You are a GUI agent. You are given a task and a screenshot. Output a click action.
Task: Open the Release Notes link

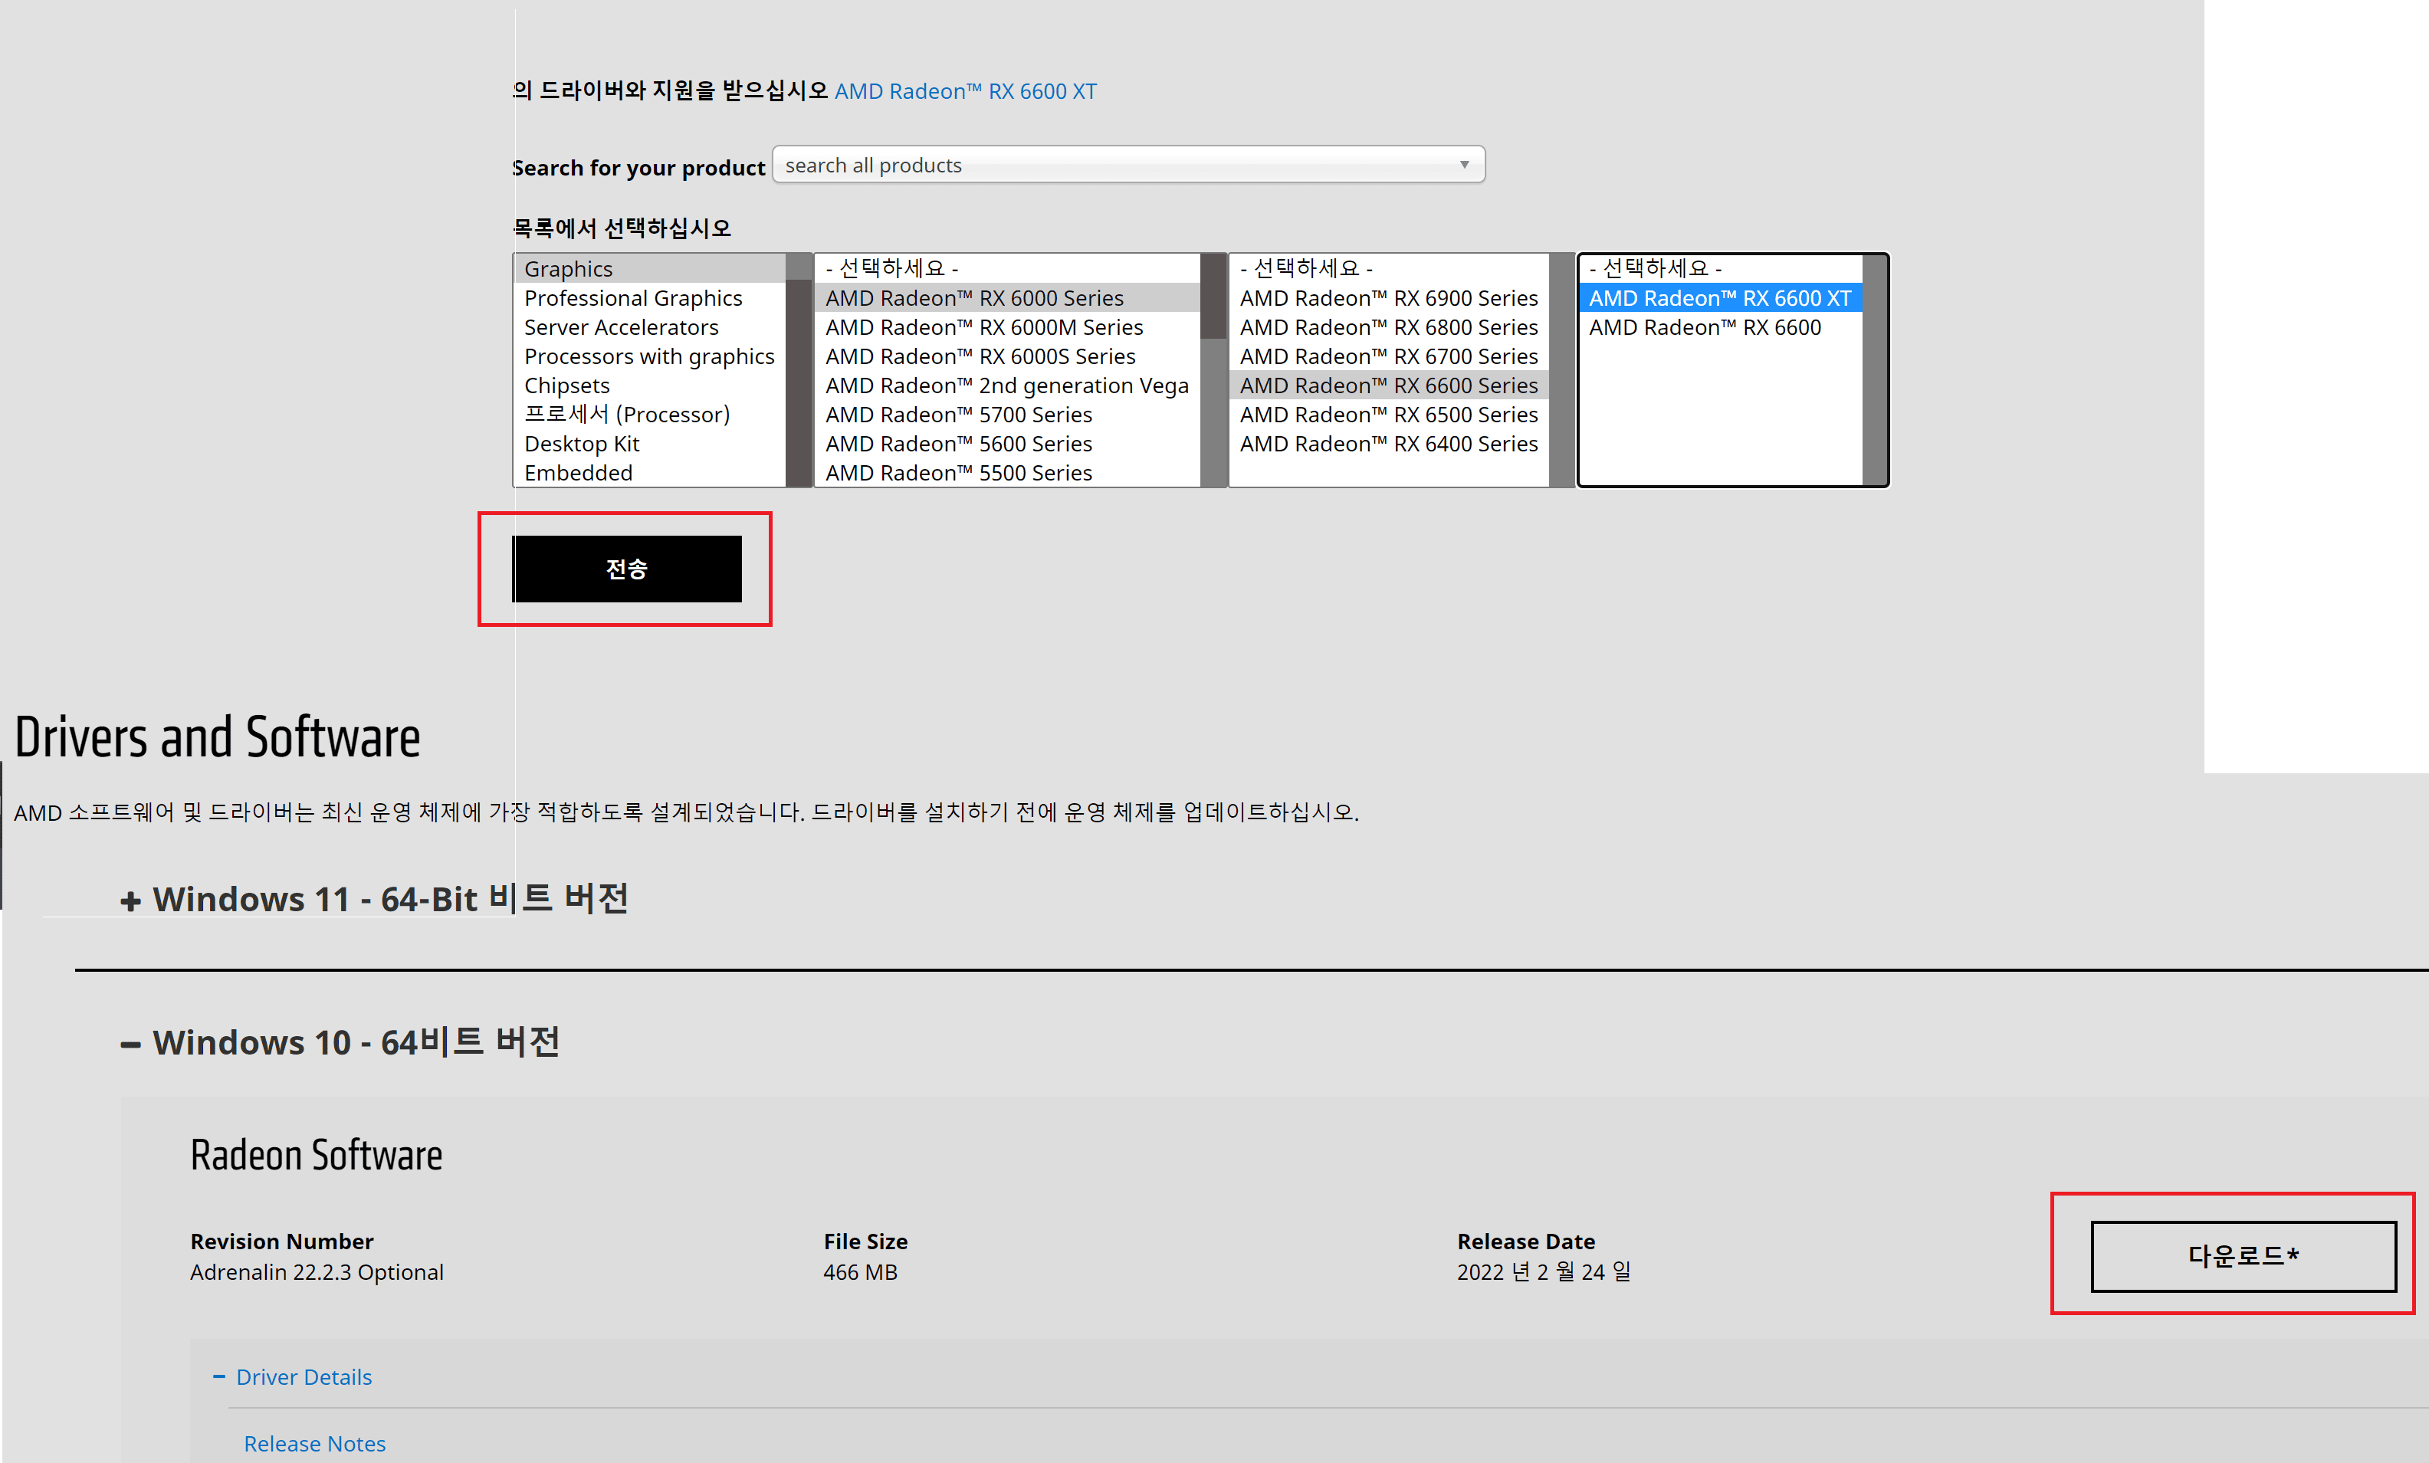[314, 1443]
